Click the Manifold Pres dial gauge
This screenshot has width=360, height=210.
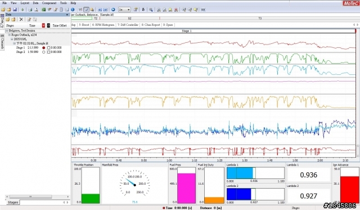coord(135,183)
